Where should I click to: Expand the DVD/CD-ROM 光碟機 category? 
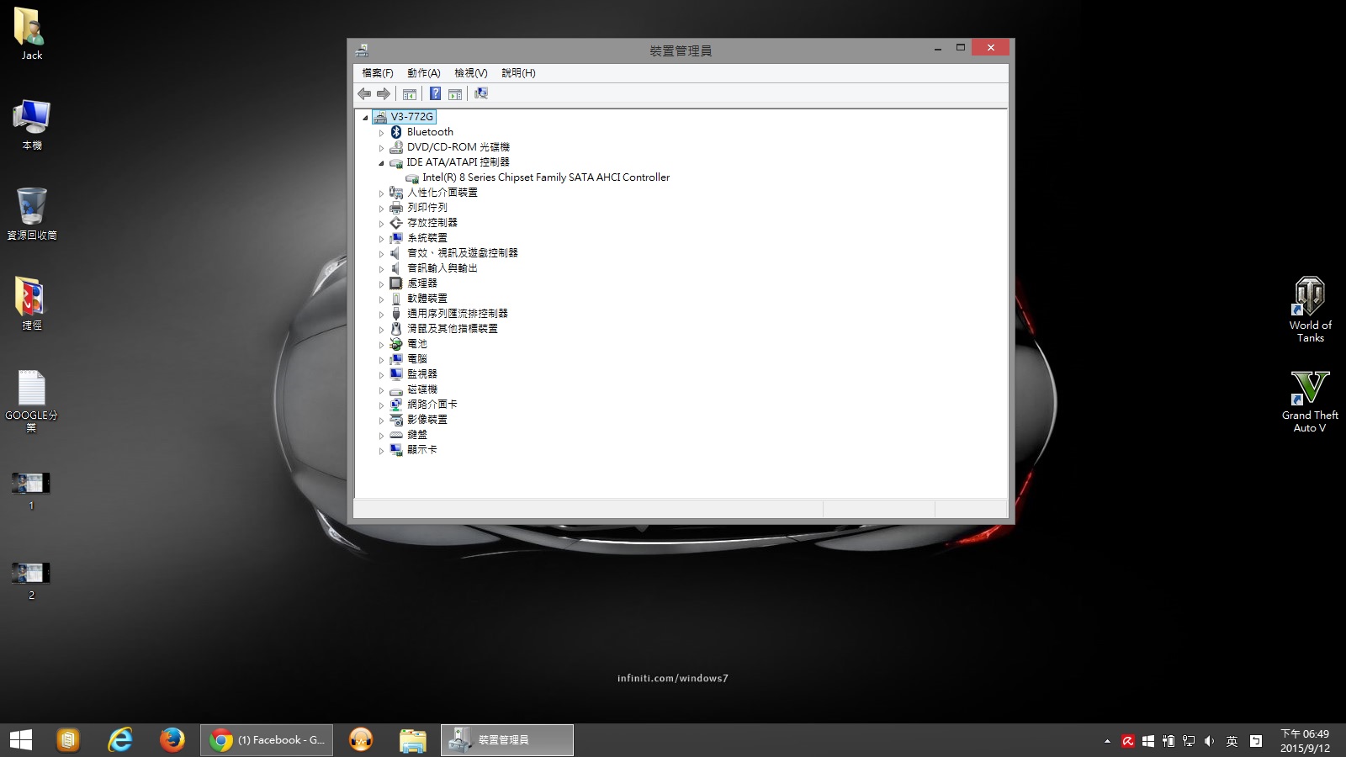pos(381,148)
